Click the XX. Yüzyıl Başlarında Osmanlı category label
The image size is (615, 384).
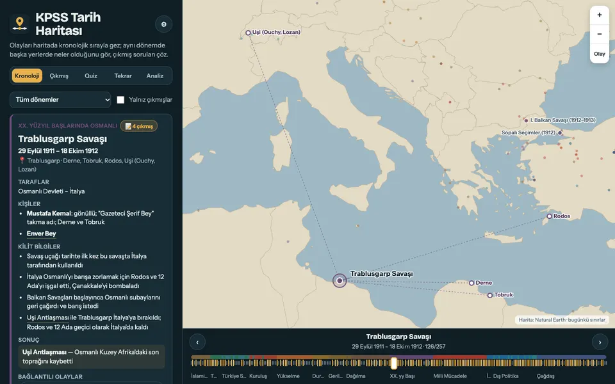(67, 126)
